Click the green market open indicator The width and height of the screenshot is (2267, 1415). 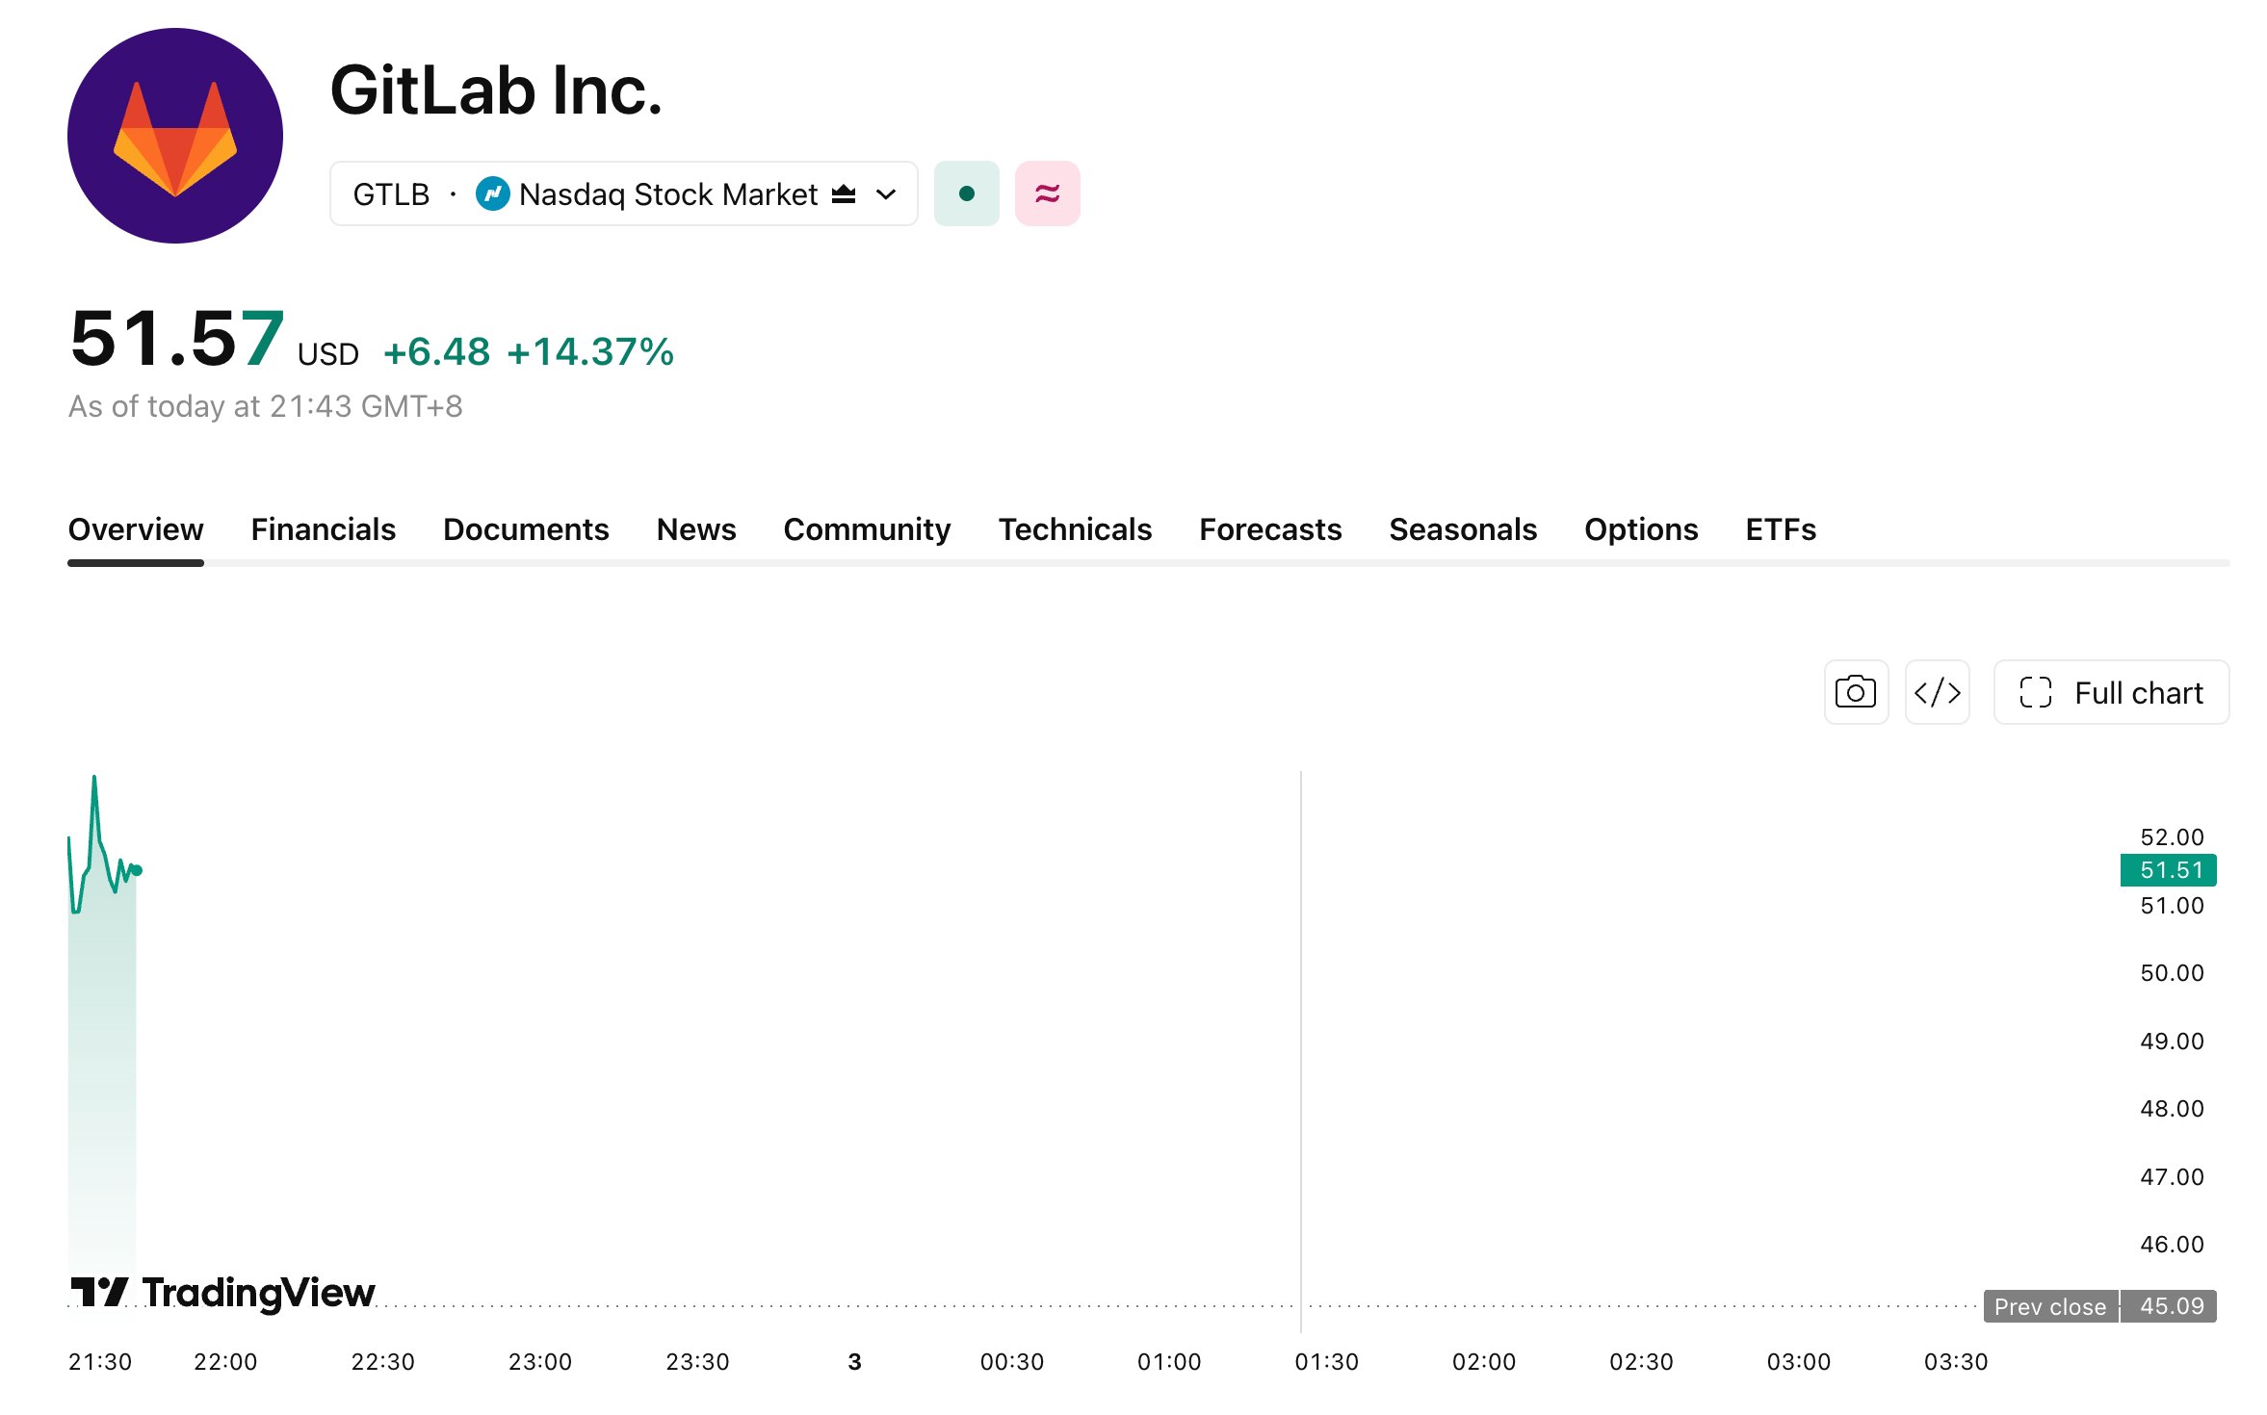tap(966, 193)
